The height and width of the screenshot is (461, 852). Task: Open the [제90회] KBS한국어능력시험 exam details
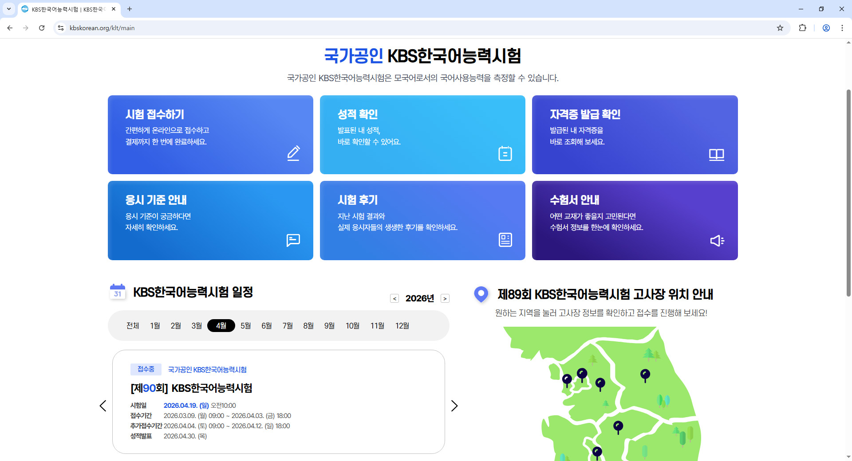point(191,388)
